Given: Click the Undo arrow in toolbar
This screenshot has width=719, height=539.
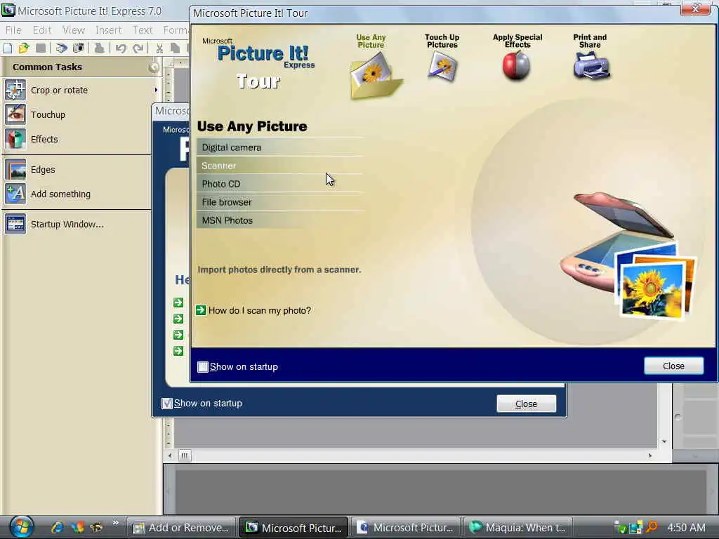Looking at the screenshot, I should tap(121, 48).
